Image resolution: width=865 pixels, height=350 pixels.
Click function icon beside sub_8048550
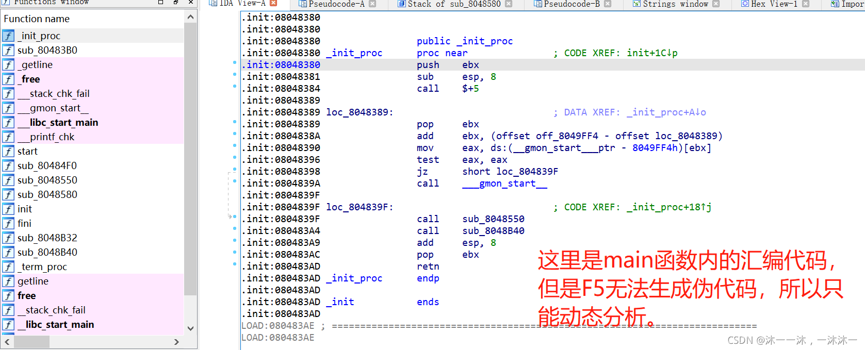point(8,180)
